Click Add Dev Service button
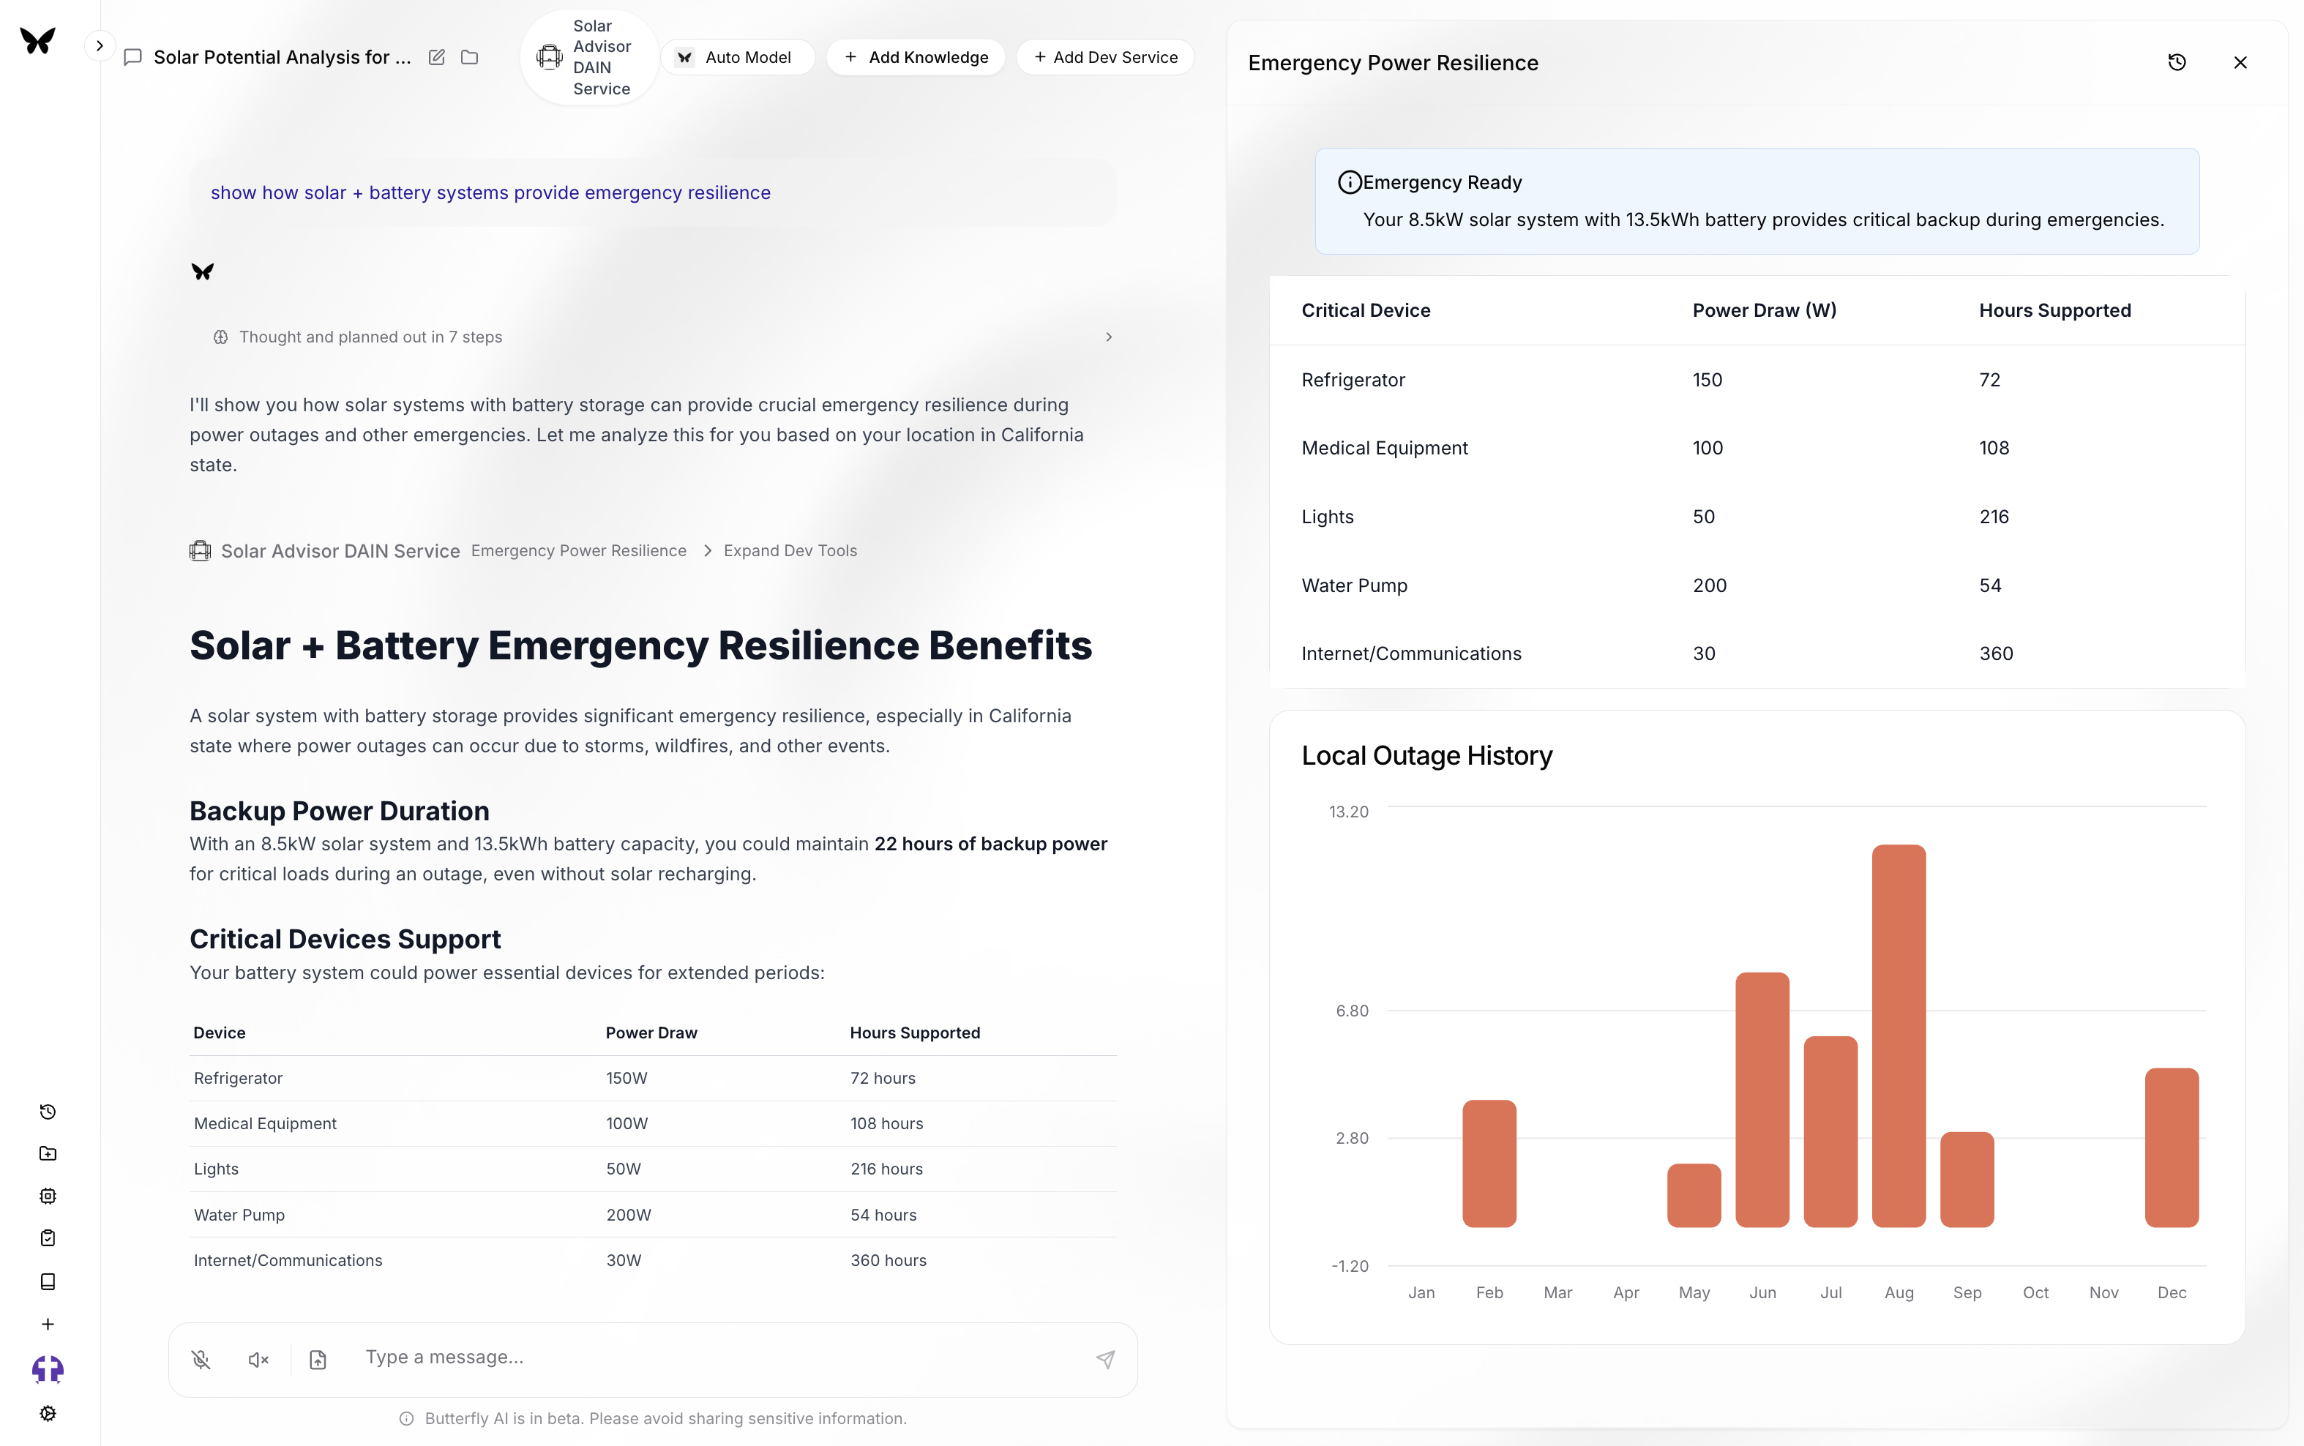This screenshot has height=1446, width=2304. coord(1104,57)
